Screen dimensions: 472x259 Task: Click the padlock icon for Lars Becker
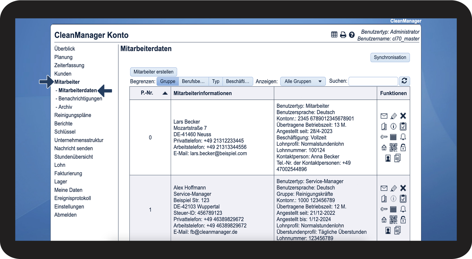point(403,148)
